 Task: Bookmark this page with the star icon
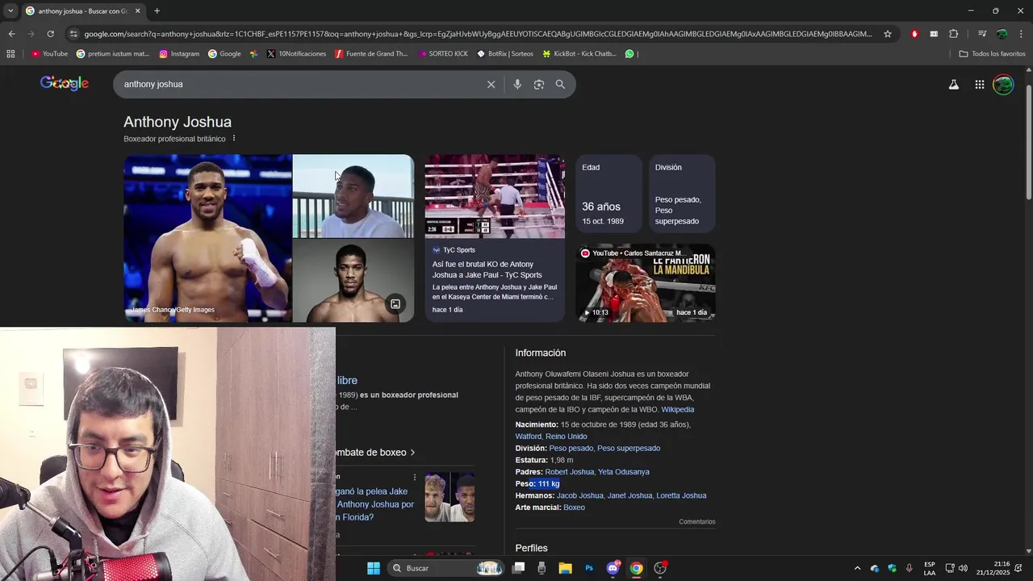point(888,34)
